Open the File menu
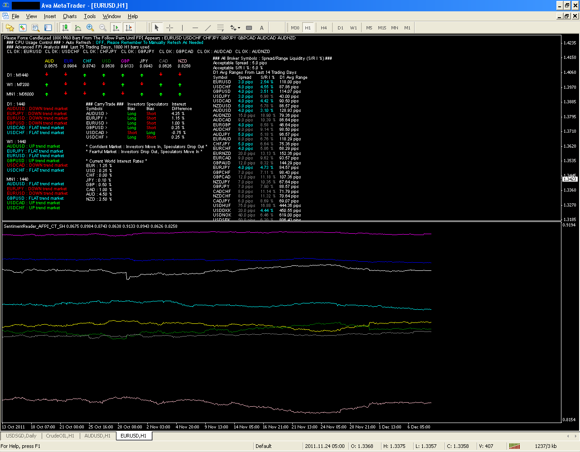Screen dimensions: 580x452 (15, 16)
